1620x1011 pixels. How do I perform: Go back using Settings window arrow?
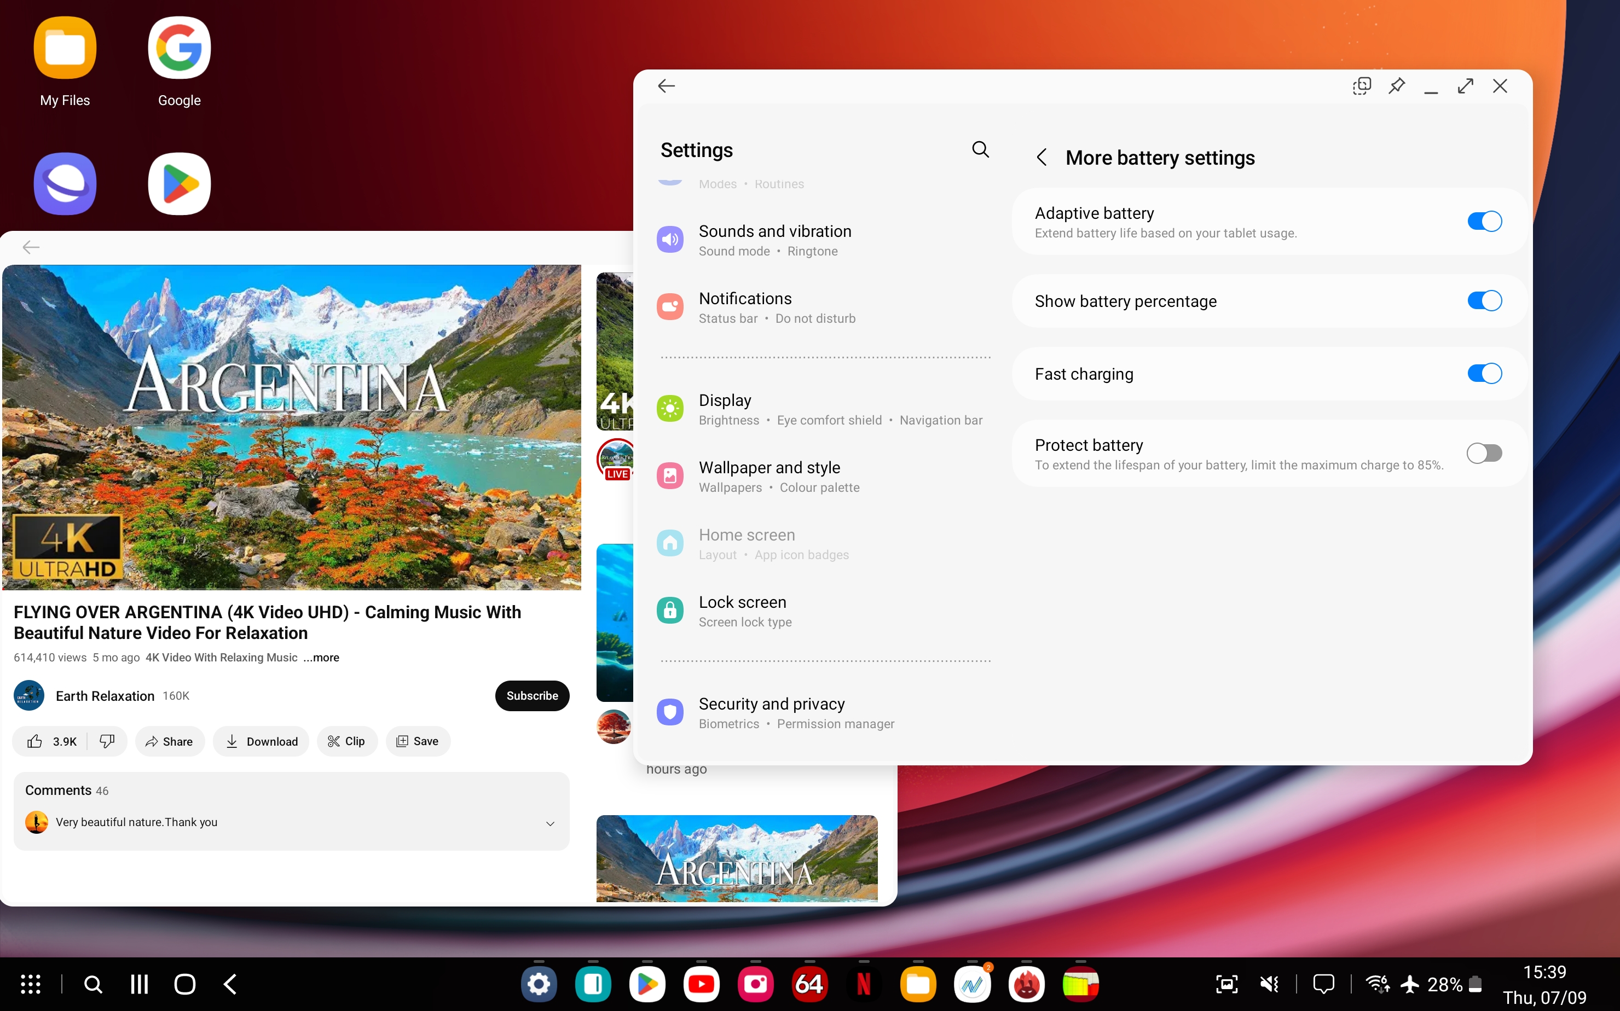point(666,85)
